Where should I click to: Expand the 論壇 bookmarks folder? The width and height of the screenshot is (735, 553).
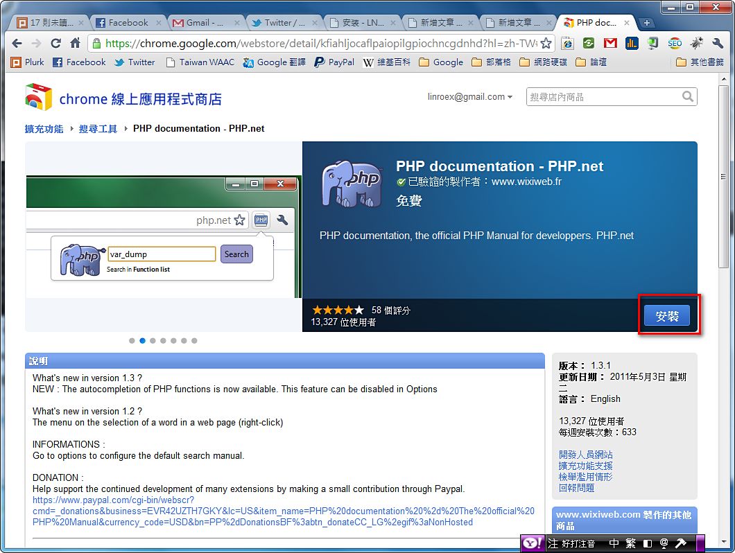tap(591, 62)
